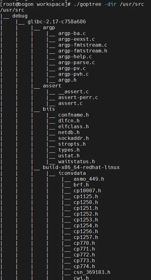Select asmo_449.h in the tree

click(89, 179)
